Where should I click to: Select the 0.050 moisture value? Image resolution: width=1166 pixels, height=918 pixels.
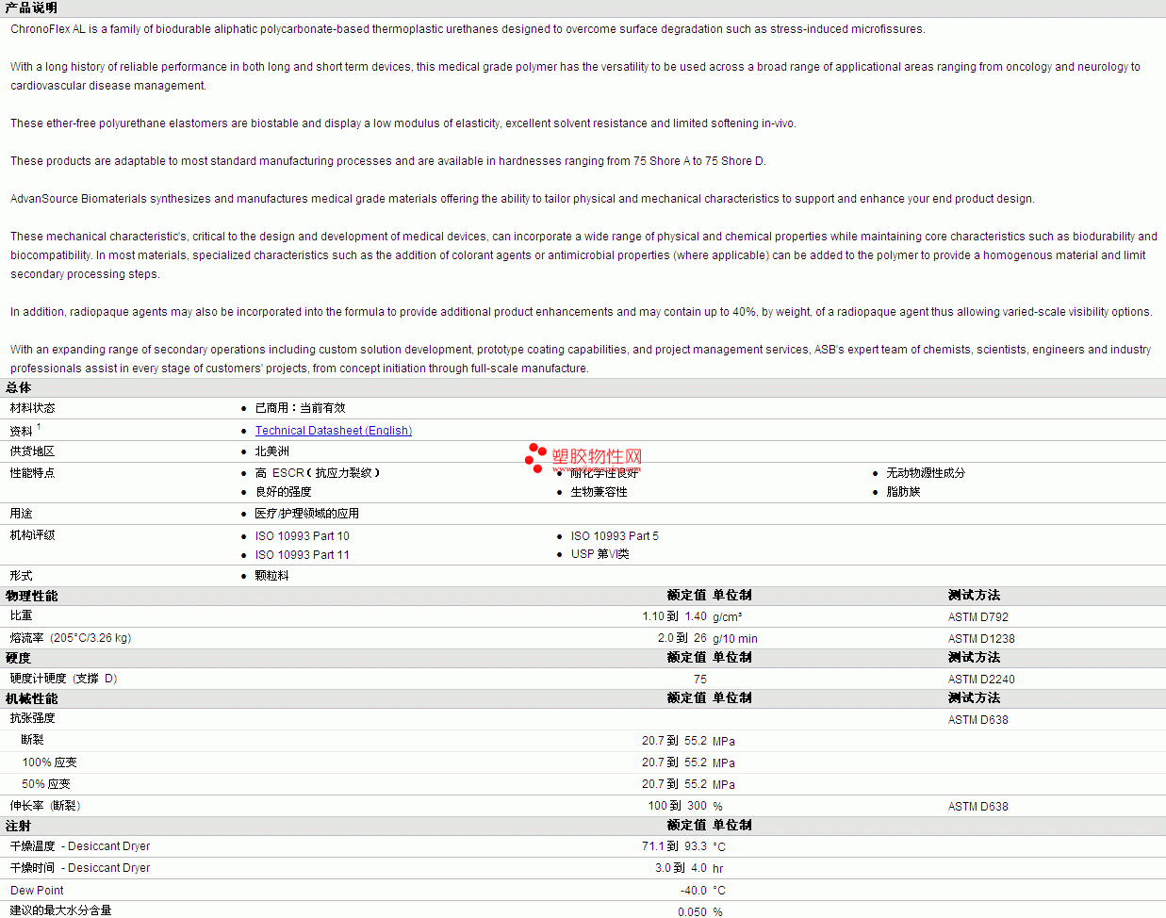click(x=693, y=911)
